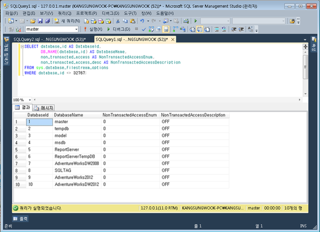Select the AdventureWorks2012 cell
Image resolution: width=320 pixels, height=232 pixels.
click(77, 177)
